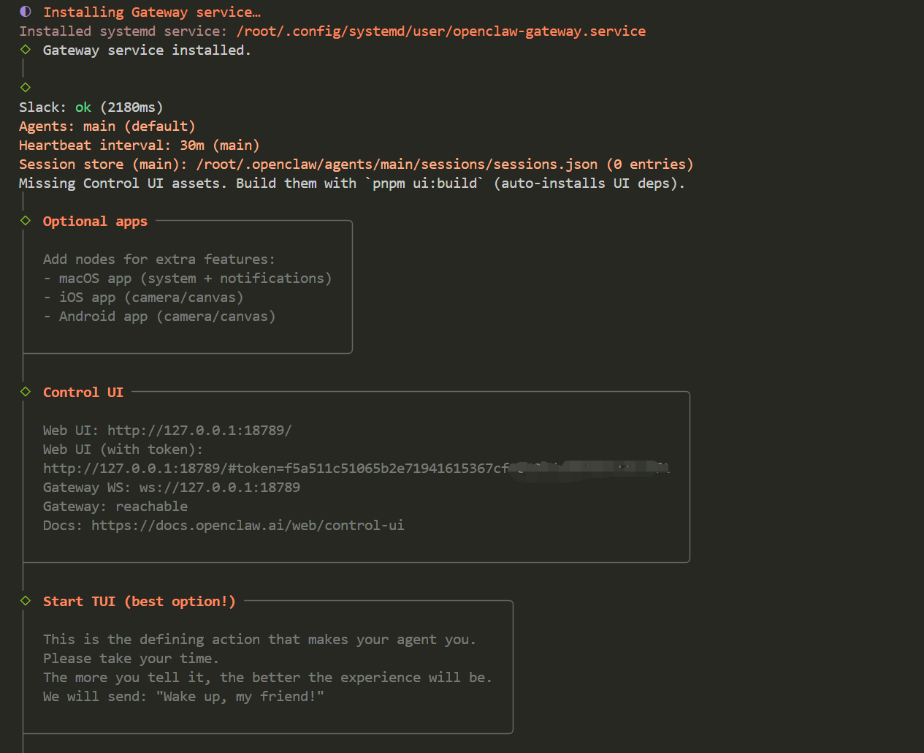
Task: Open the sessions.json file path
Action: 397,164
